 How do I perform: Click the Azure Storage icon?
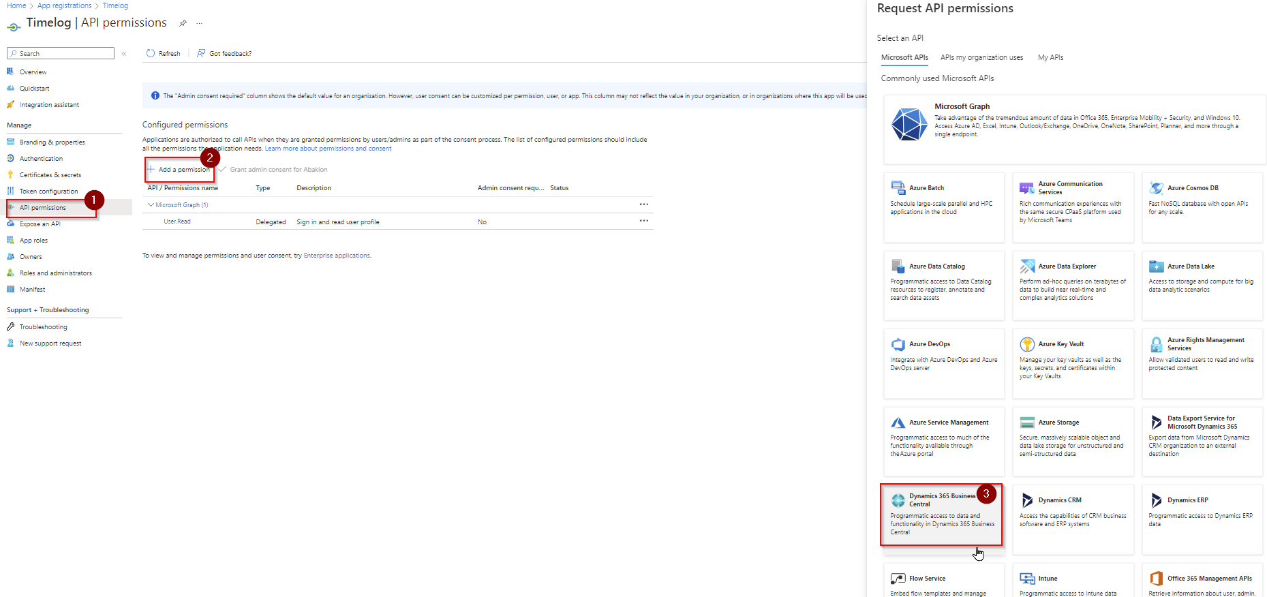[1027, 423]
